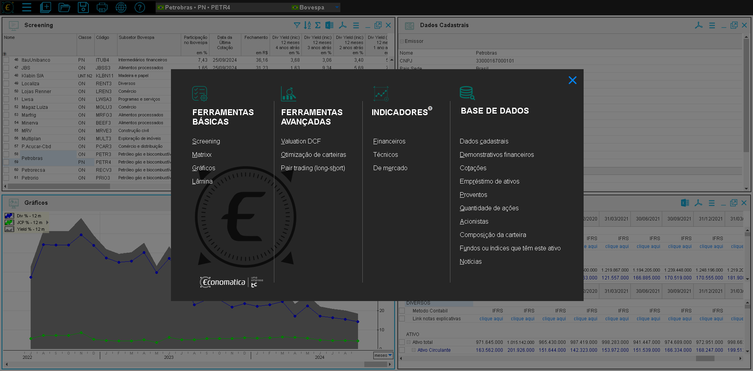The width and height of the screenshot is (753, 371).
Task: Open Screening from Ferramentas Básicas
Action: pyautogui.click(x=206, y=141)
